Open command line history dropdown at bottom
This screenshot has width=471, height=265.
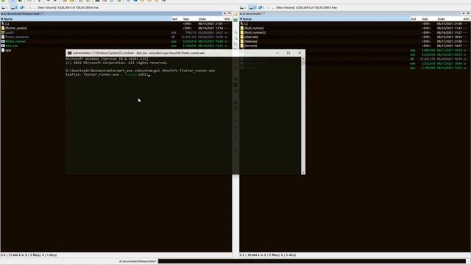click(x=468, y=261)
